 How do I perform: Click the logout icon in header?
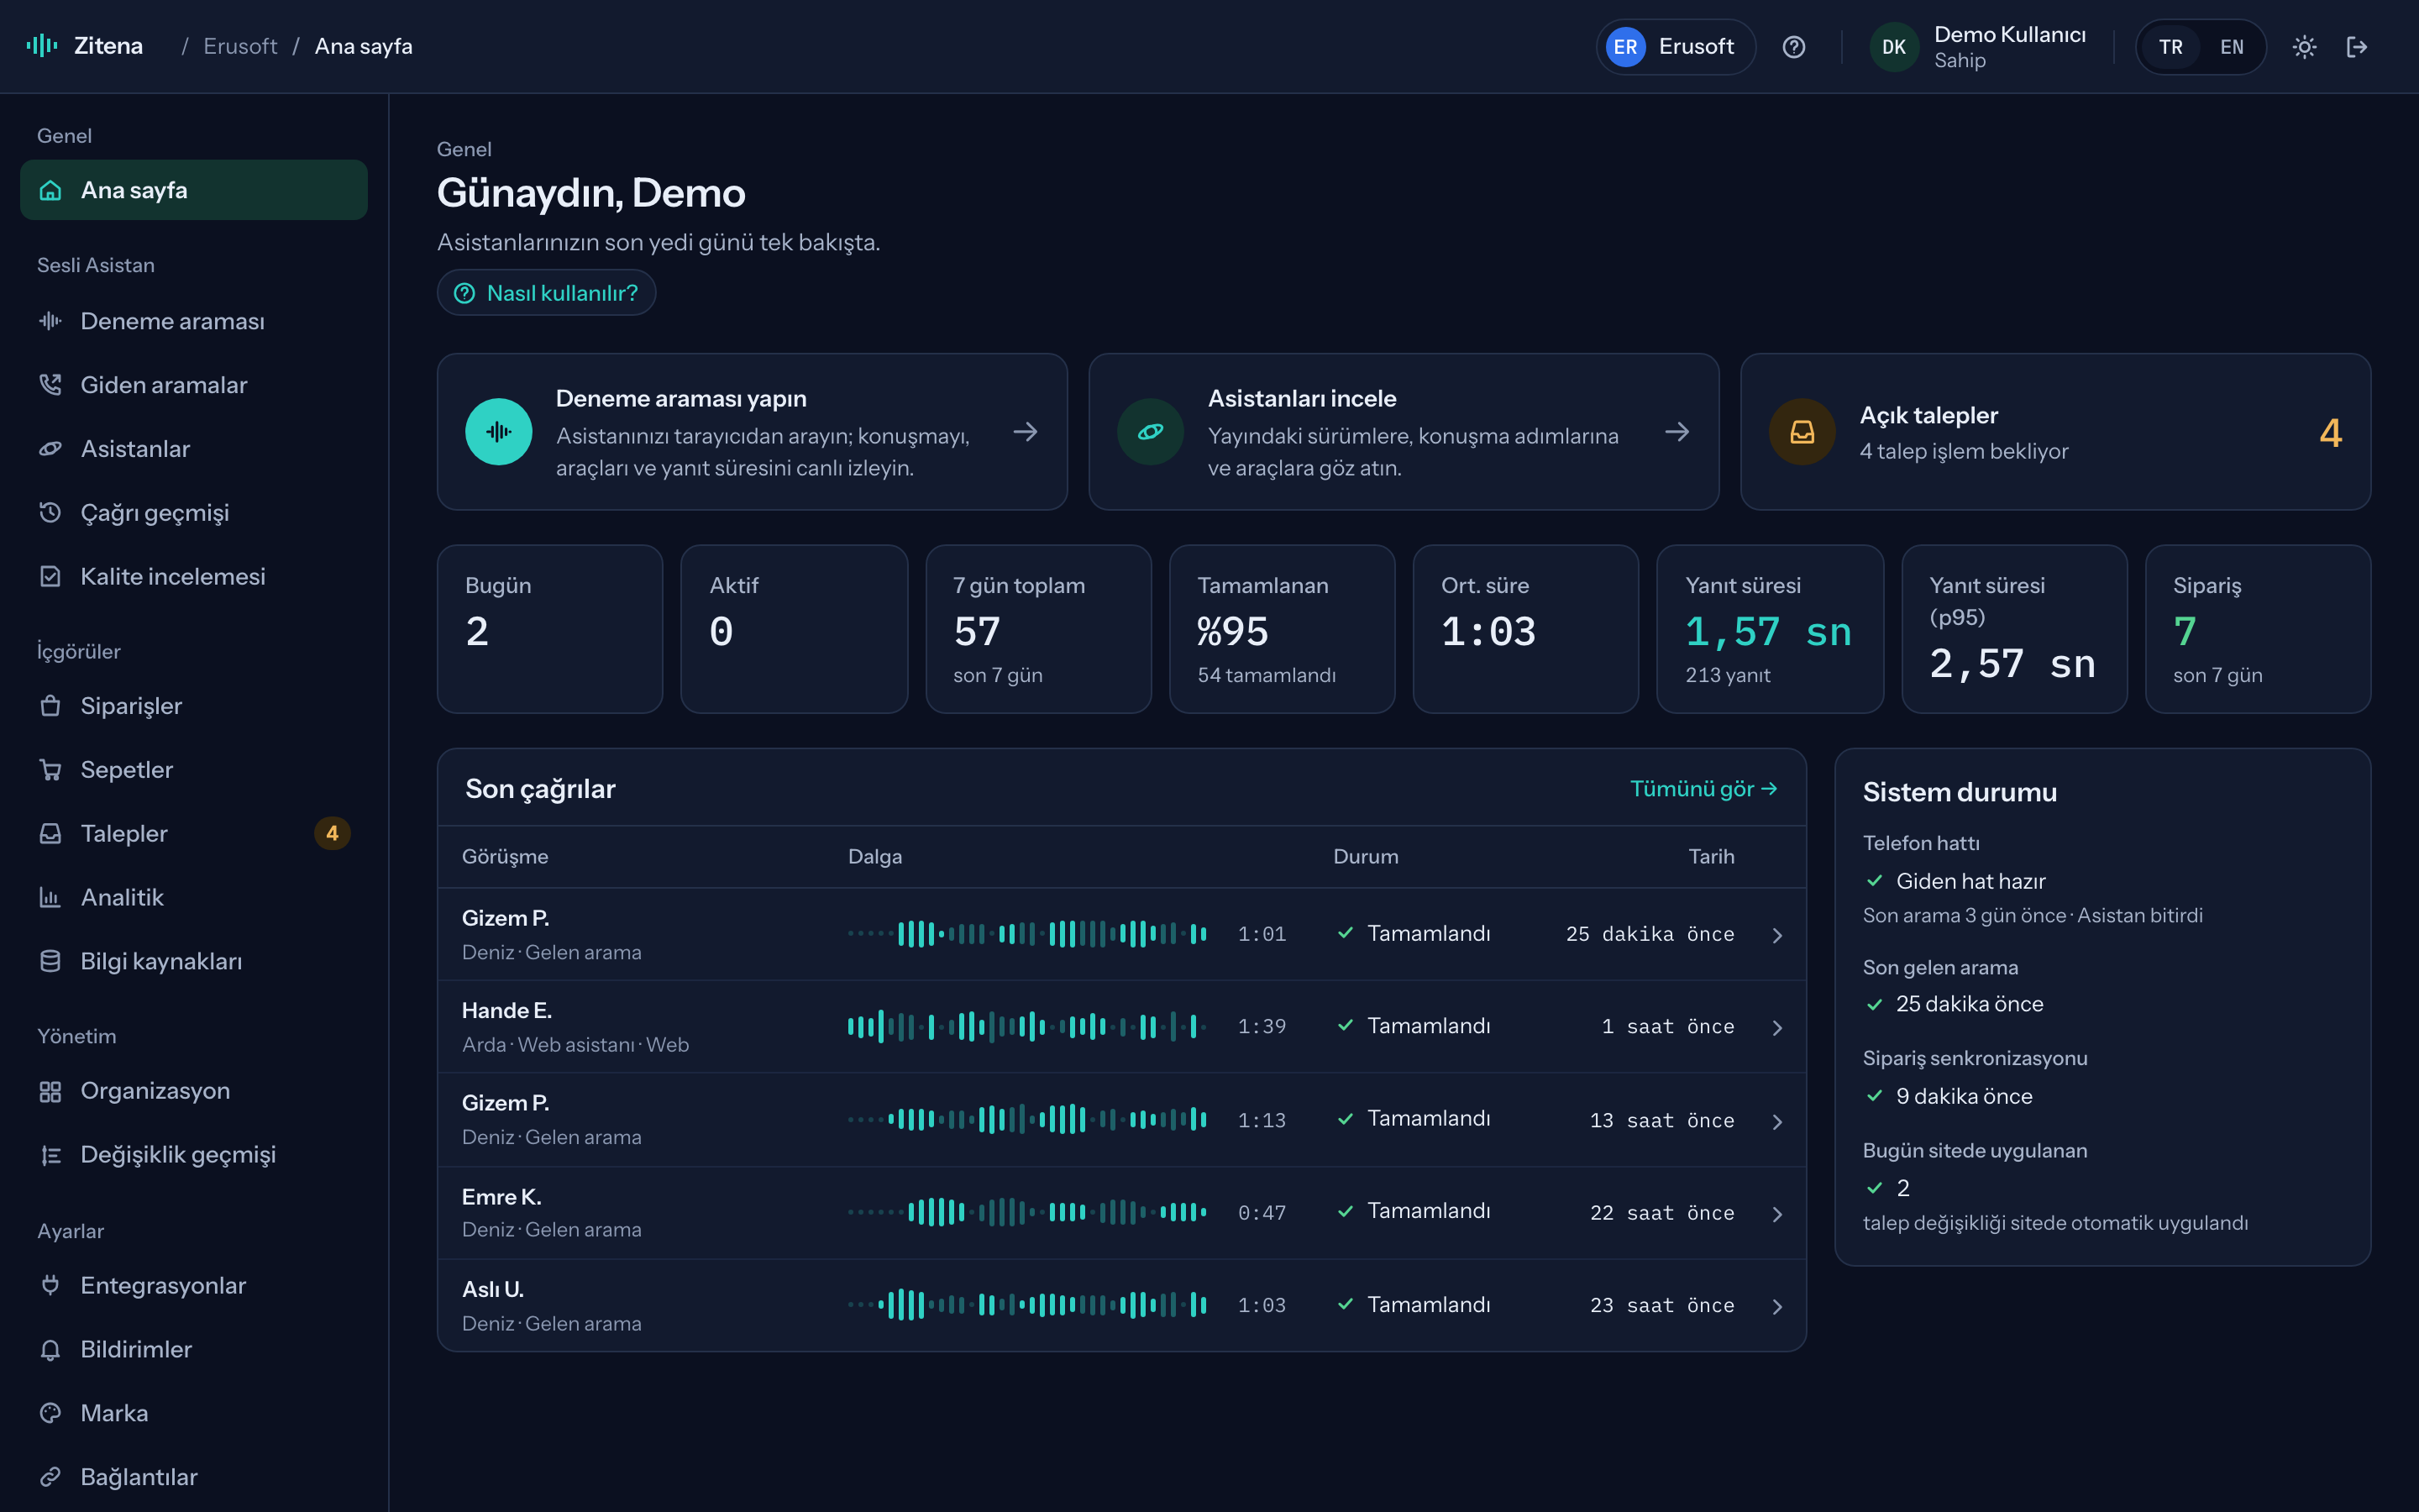pos(2356,47)
